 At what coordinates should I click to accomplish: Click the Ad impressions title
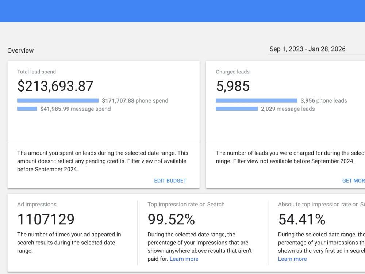pyautogui.click(x=37, y=204)
